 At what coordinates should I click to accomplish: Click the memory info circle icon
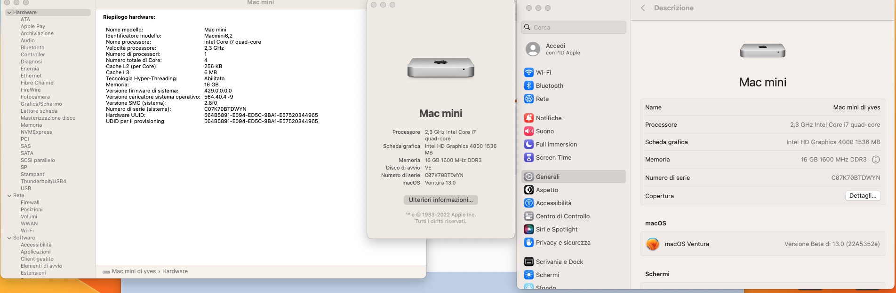[x=876, y=160]
